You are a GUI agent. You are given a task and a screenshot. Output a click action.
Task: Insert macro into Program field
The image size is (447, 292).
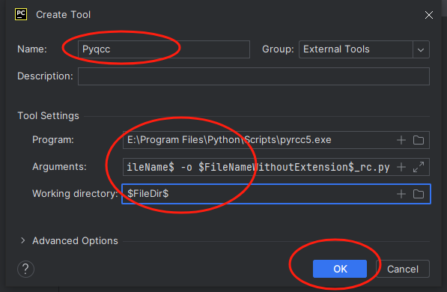click(401, 140)
